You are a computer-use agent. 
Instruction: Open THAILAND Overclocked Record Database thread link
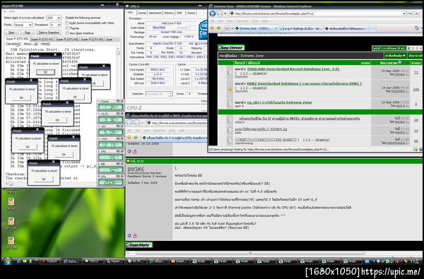click(x=293, y=69)
